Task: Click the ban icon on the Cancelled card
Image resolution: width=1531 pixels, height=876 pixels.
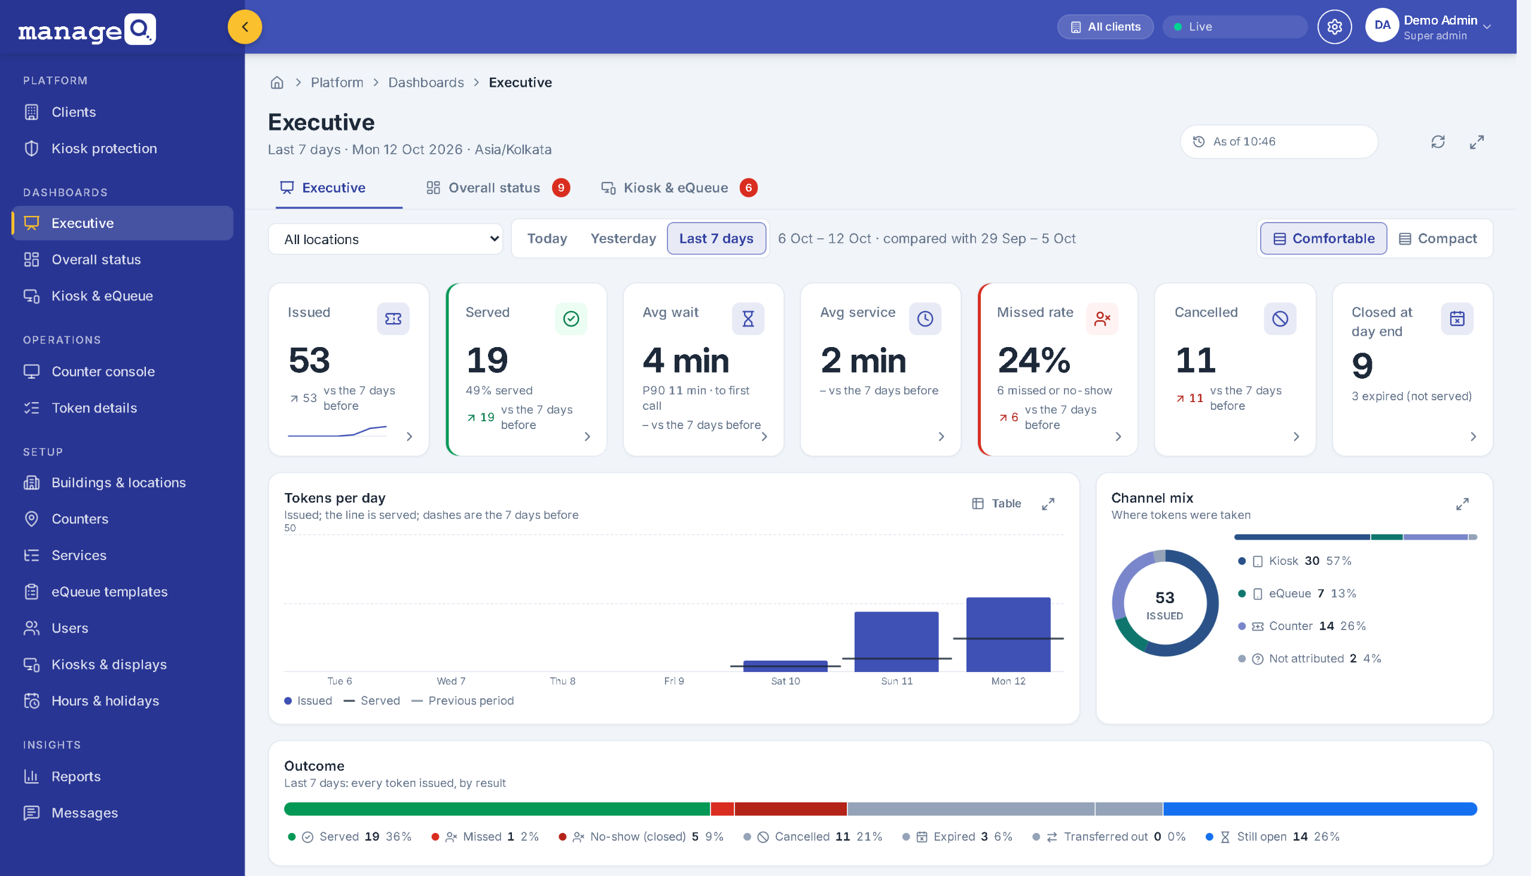Action: click(1280, 319)
